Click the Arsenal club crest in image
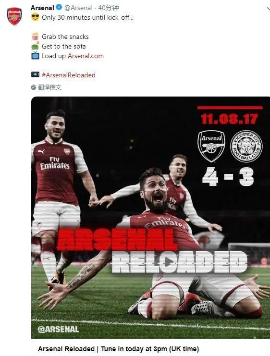270x356 pixels. pyautogui.click(x=211, y=146)
